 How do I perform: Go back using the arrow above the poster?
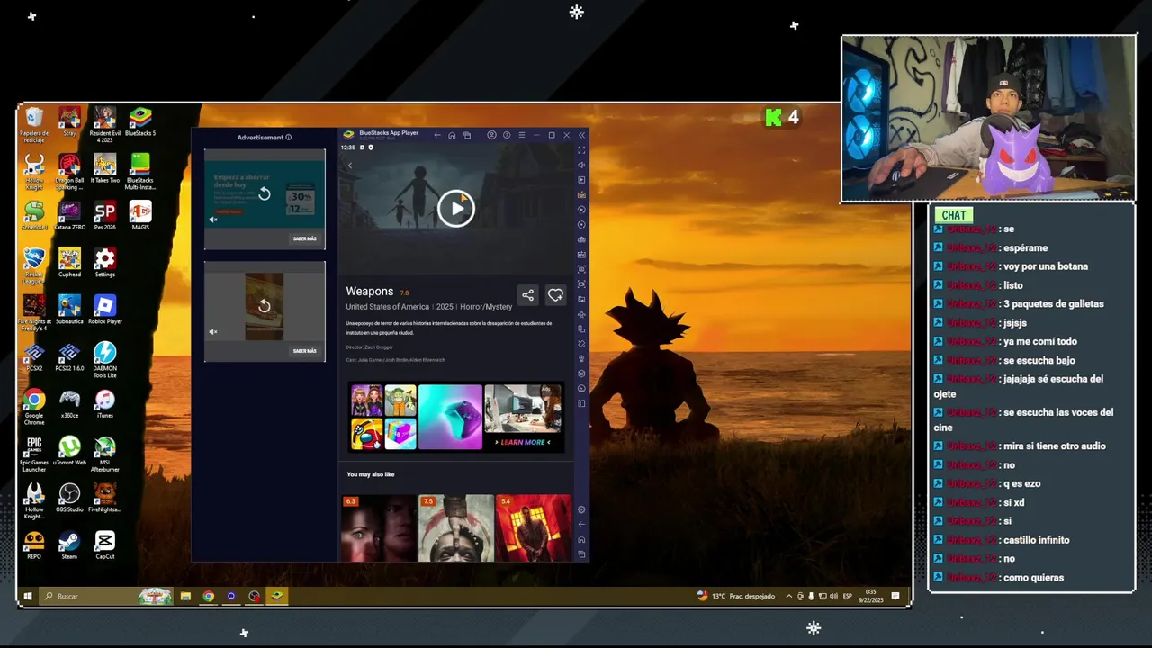point(350,166)
